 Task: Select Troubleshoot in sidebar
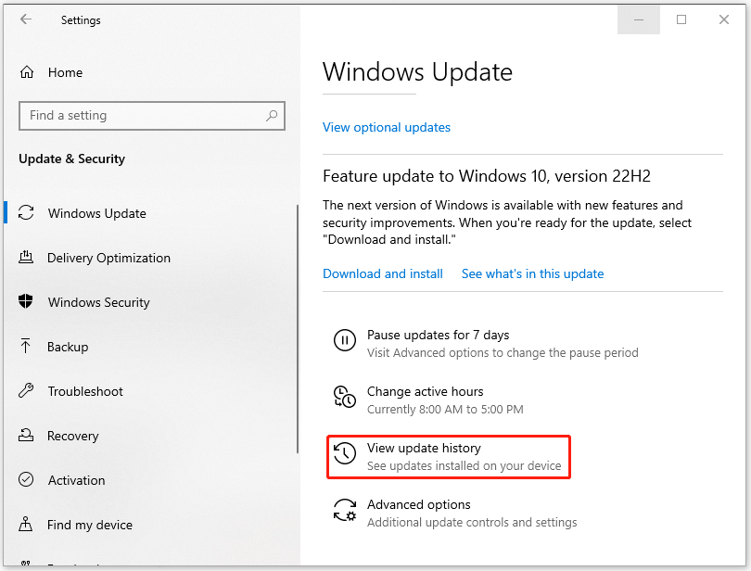85,391
